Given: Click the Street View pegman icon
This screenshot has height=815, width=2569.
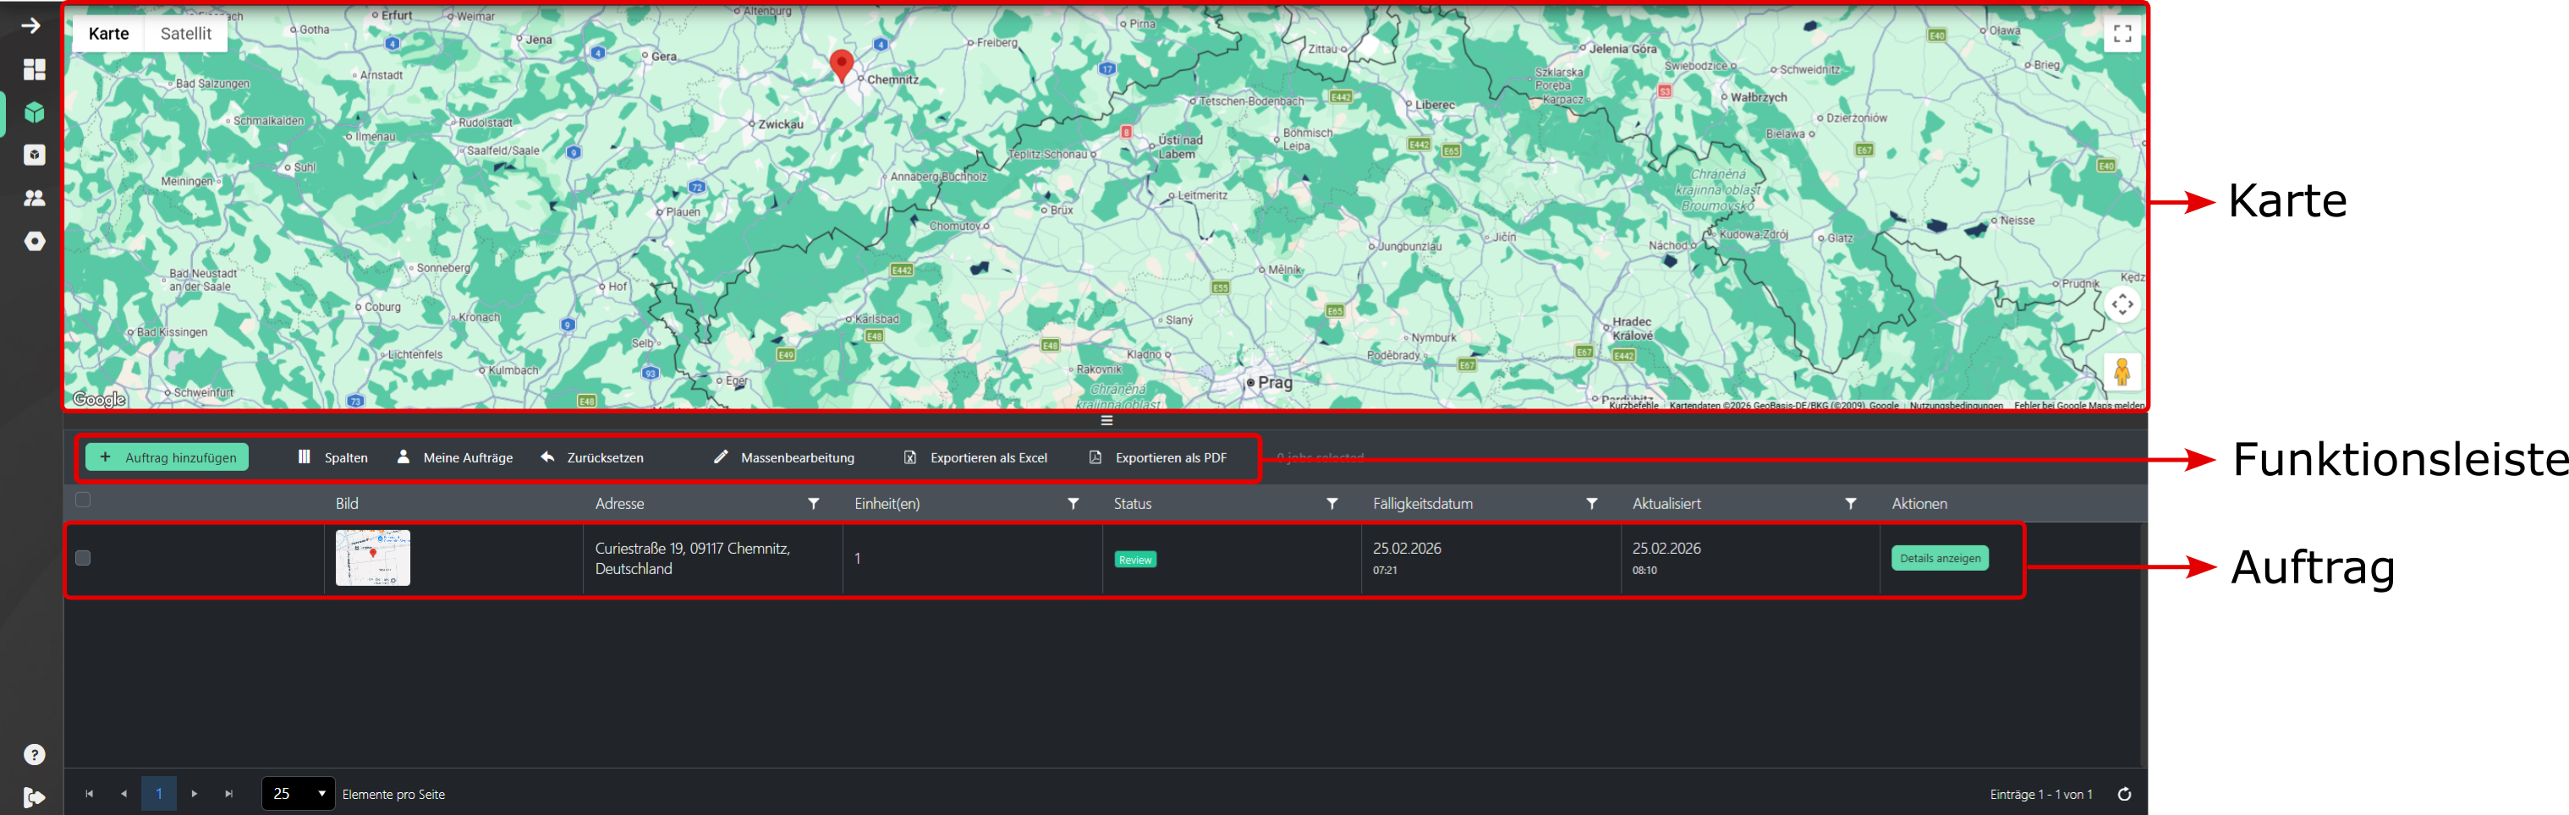Looking at the screenshot, I should coord(2122,373).
